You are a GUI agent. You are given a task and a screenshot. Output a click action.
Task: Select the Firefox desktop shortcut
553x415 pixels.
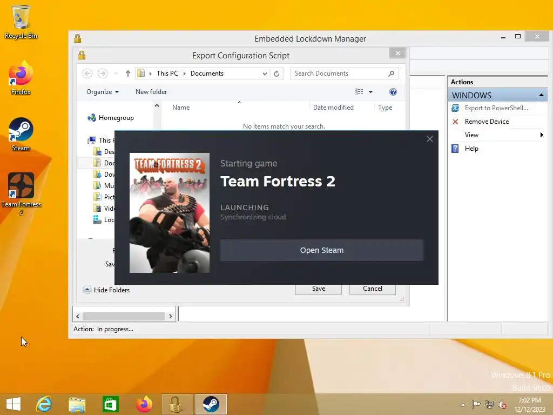pyautogui.click(x=21, y=78)
